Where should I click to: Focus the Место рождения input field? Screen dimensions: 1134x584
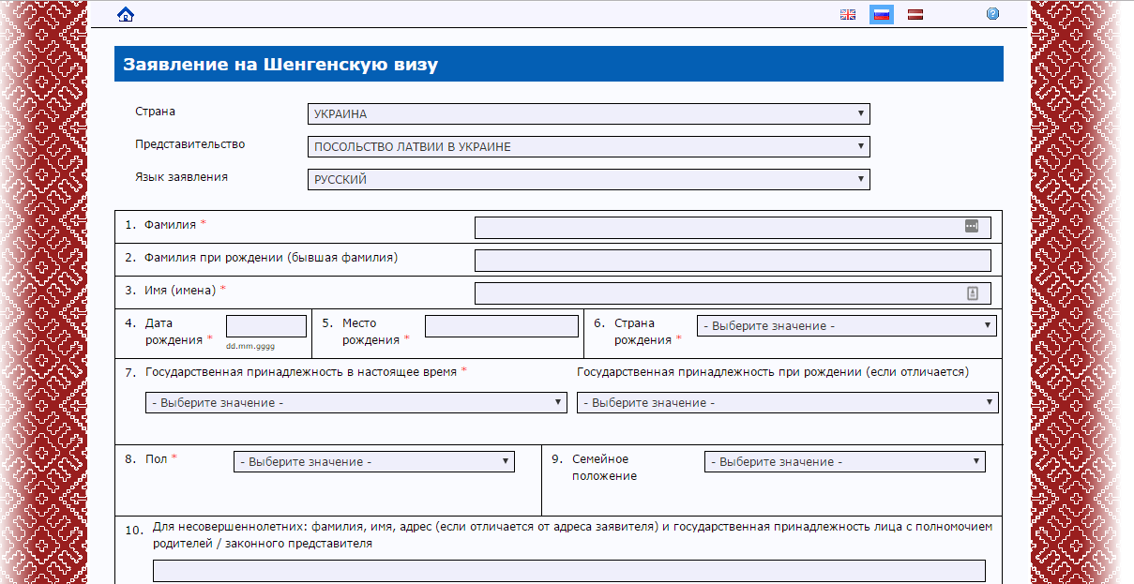point(501,326)
